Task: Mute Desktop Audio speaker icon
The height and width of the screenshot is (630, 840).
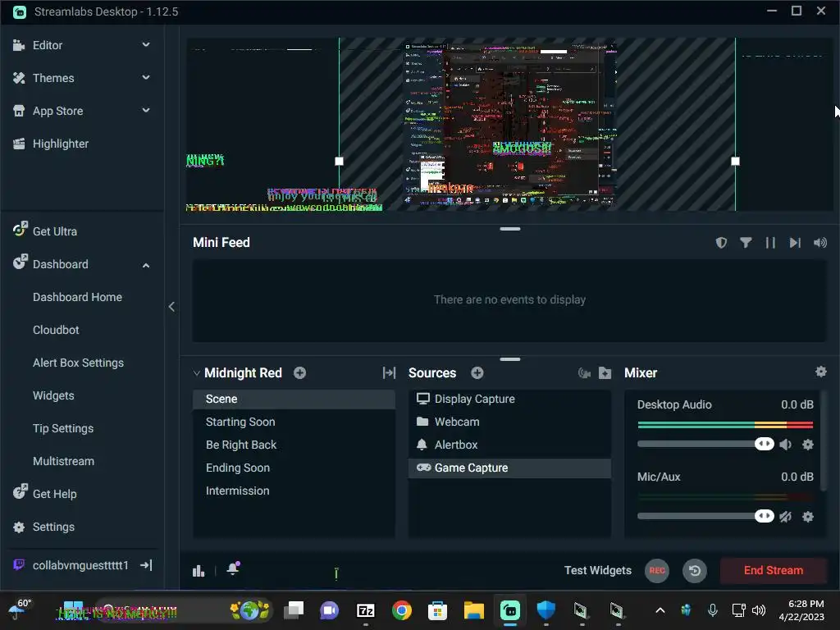Action: pyautogui.click(x=786, y=444)
